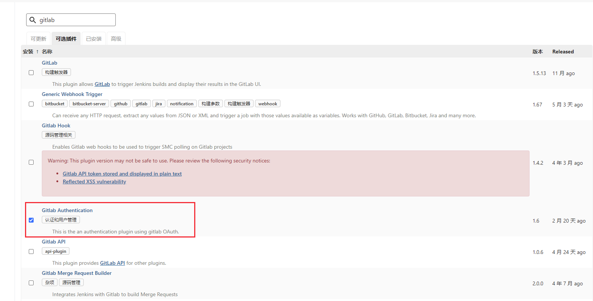The height and width of the screenshot is (301, 593).
Task: Click version 1.0.6 text
Action: pyautogui.click(x=538, y=252)
